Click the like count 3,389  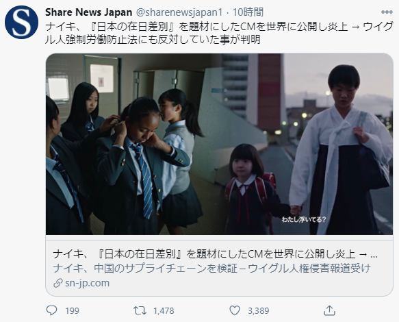coord(259,311)
